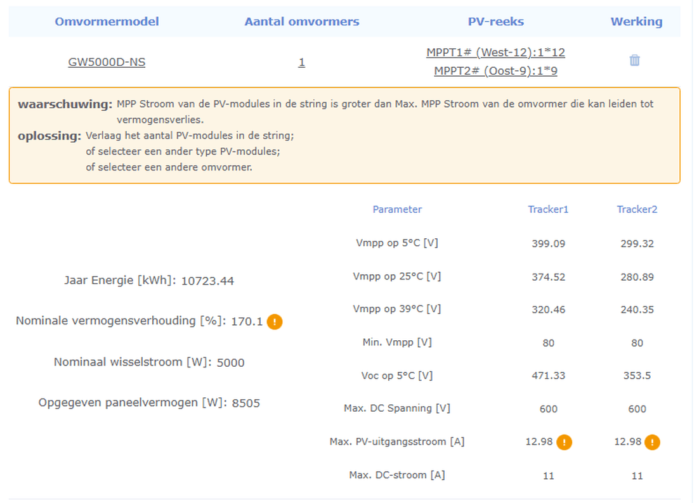Viewport: 699px width, 503px height.
Task: Click the 'Voc op 5°C [V]' parameter label
Action: click(397, 376)
